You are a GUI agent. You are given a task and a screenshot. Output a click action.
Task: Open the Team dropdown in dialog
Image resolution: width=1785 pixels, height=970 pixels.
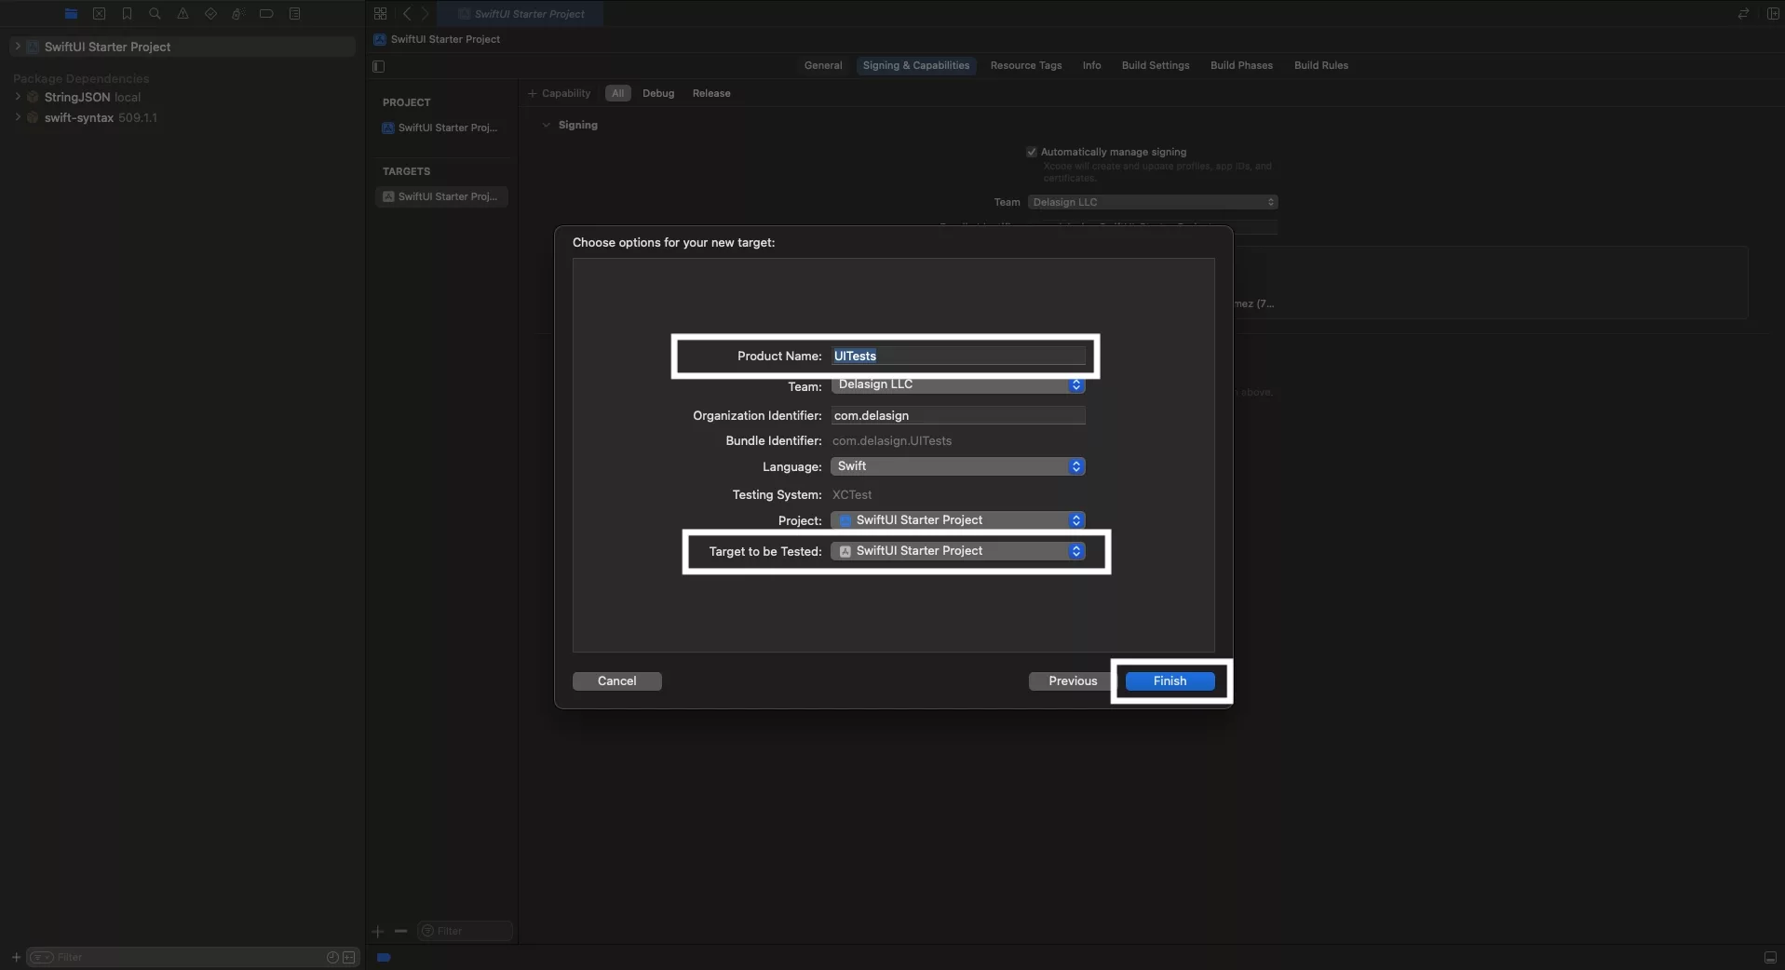point(957,384)
